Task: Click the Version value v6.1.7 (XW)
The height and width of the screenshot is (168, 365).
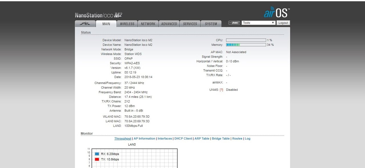Action: point(132,68)
